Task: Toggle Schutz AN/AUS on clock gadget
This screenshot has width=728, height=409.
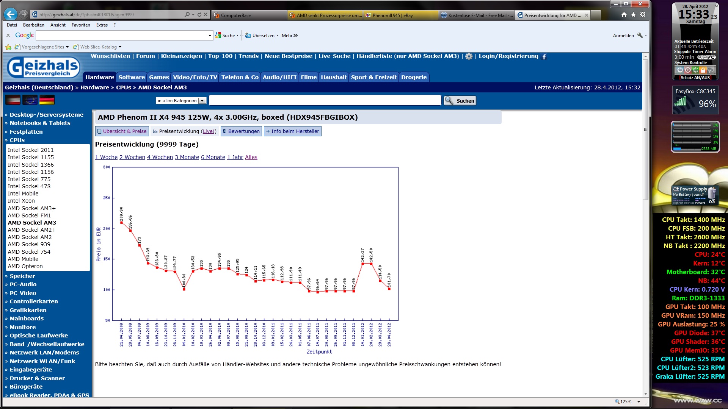Action: 695,78
